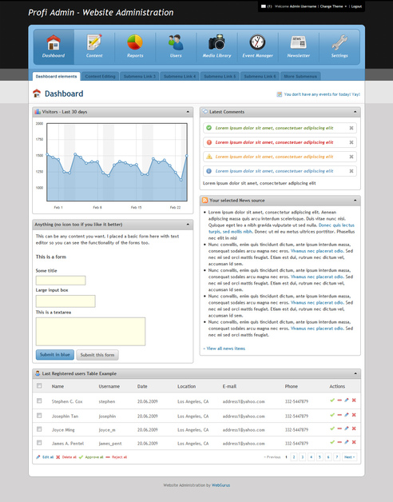The width and height of the screenshot is (393, 502).
Task: Approve James A. Pentel with green checkmark
Action: click(332, 442)
